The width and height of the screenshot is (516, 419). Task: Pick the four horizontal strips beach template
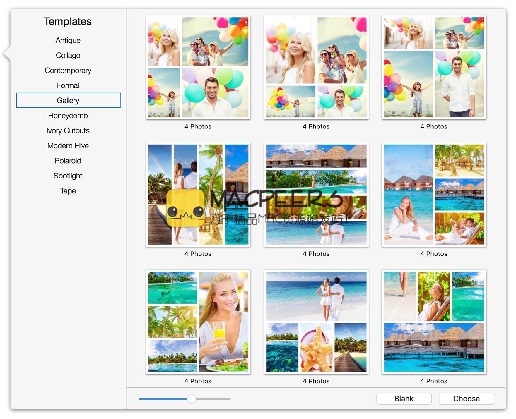(x=316, y=194)
